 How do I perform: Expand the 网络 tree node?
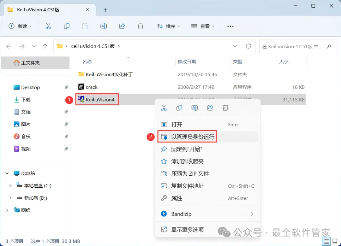(7, 210)
